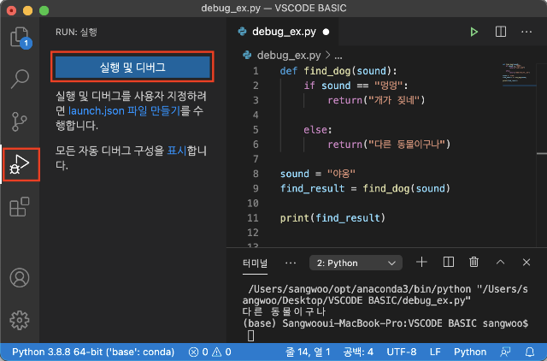Change encoding via UTF-8 status item
This screenshot has height=361, width=547.
(402, 352)
